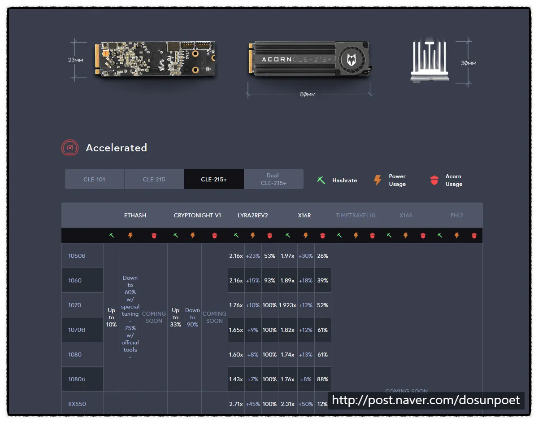The image size is (538, 423).
Task: Select the 1080 row label
Action: (x=75, y=355)
